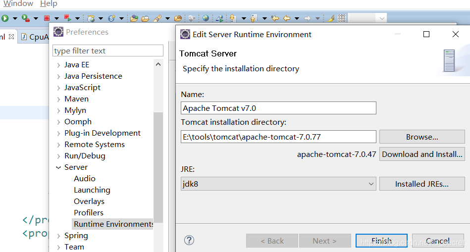Image resolution: width=470 pixels, height=252 pixels.
Task: Select the Mylyn preferences item
Action: pyautogui.click(x=75, y=110)
